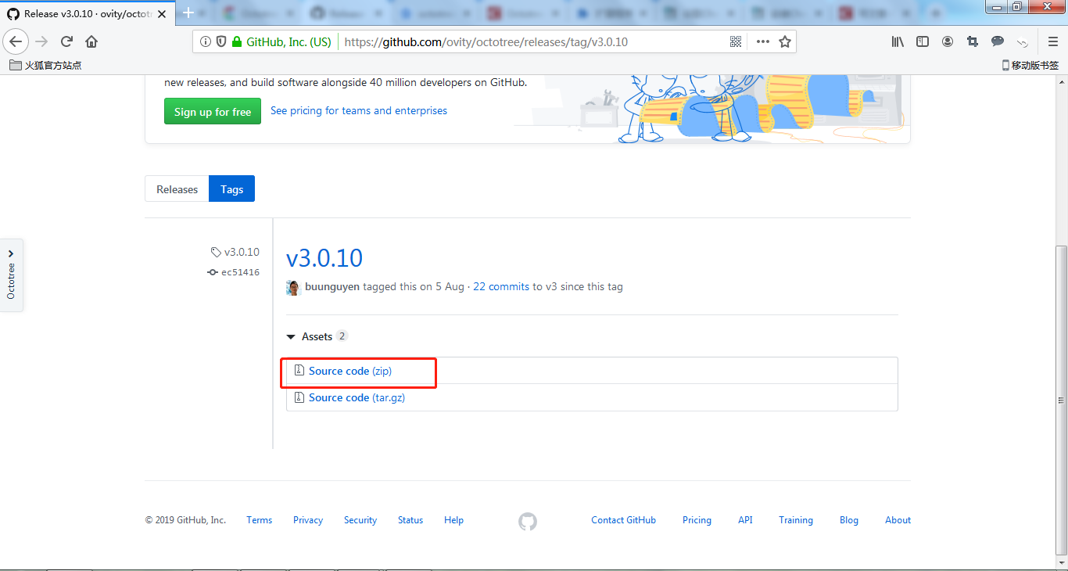This screenshot has height=571, width=1068.
Task: Open the v3.0.10 tag link in sidebar
Action: click(x=242, y=252)
